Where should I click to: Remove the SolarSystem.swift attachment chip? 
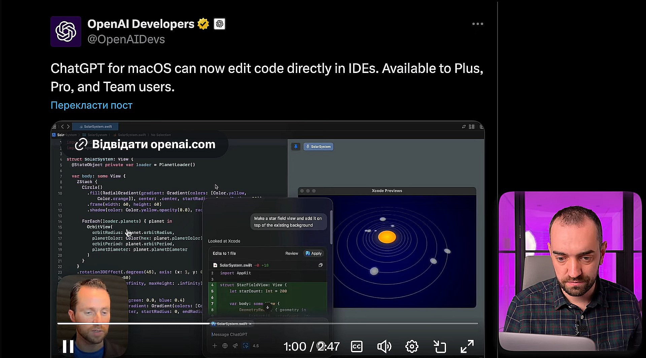[x=250, y=324]
